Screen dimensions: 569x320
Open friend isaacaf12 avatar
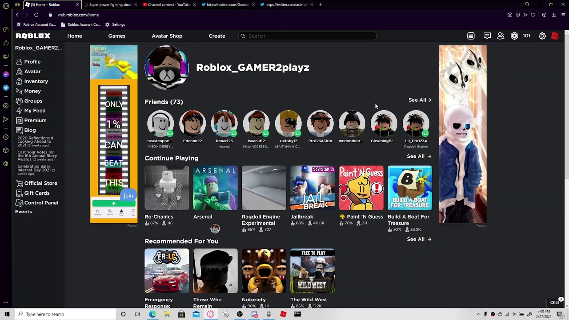pos(256,123)
